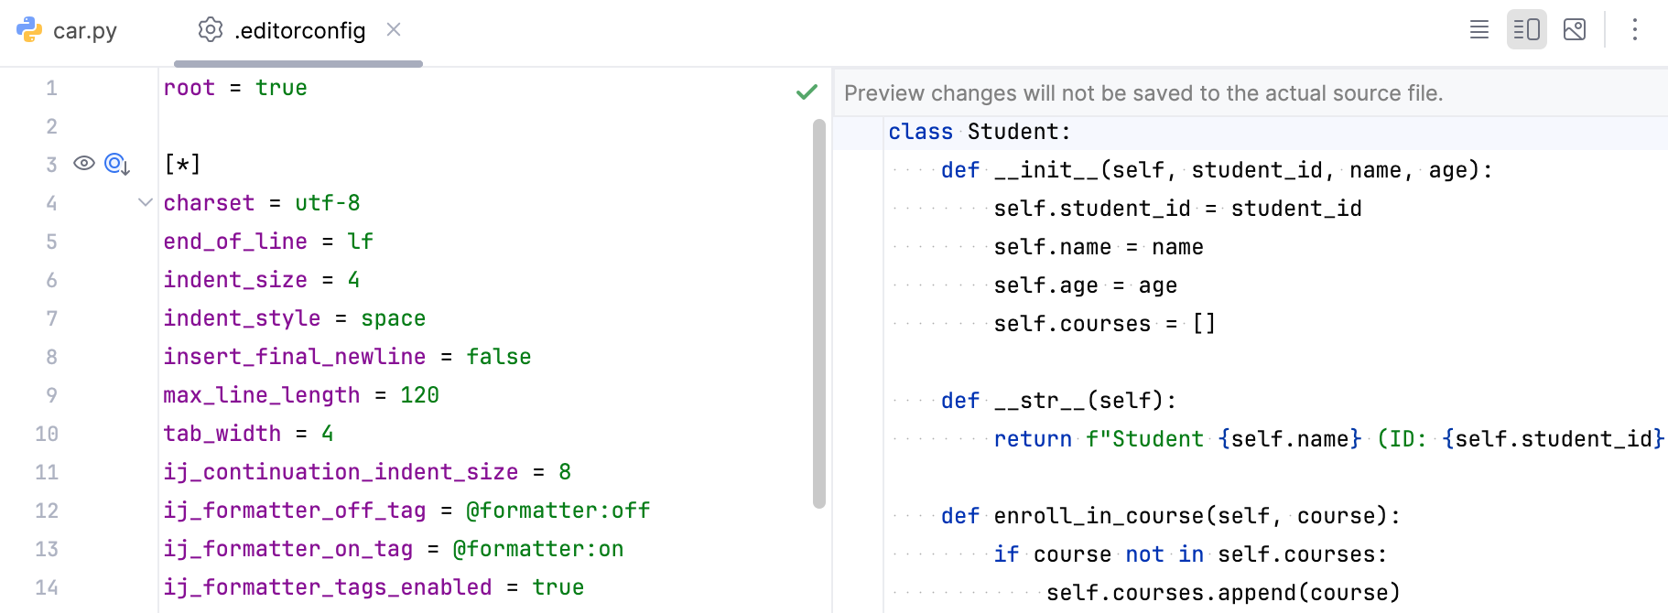Click the override gutter icon on line 3
Viewport: 1668px width, 613px height.
(x=117, y=165)
